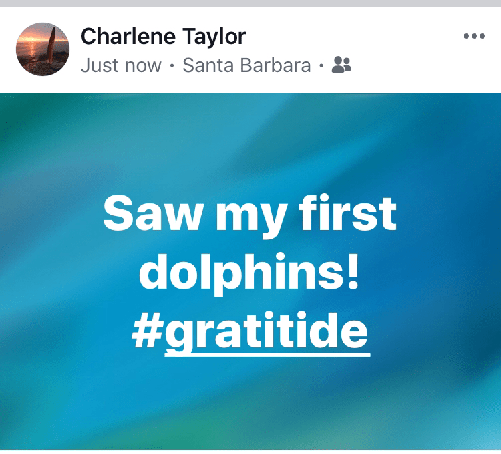Click the word "dolphins!" in the post
This screenshot has width=501, height=454.
pyautogui.click(x=251, y=273)
